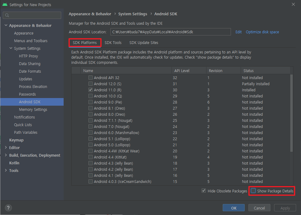
Task: Click the Cancel button
Action: tap(259, 208)
